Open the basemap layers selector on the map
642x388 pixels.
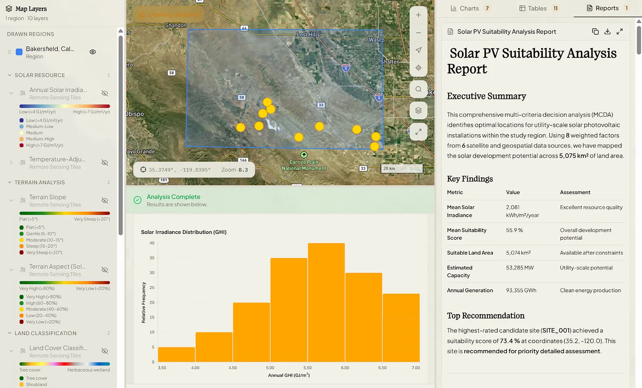pyautogui.click(x=418, y=110)
